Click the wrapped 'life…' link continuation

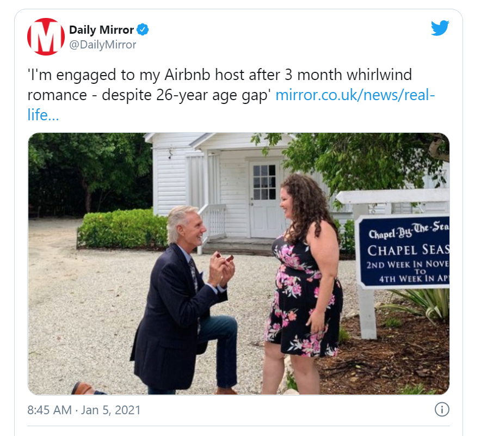43,115
